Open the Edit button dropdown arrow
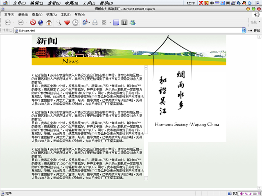The height and width of the screenshot is (196, 262). pos(110,22)
